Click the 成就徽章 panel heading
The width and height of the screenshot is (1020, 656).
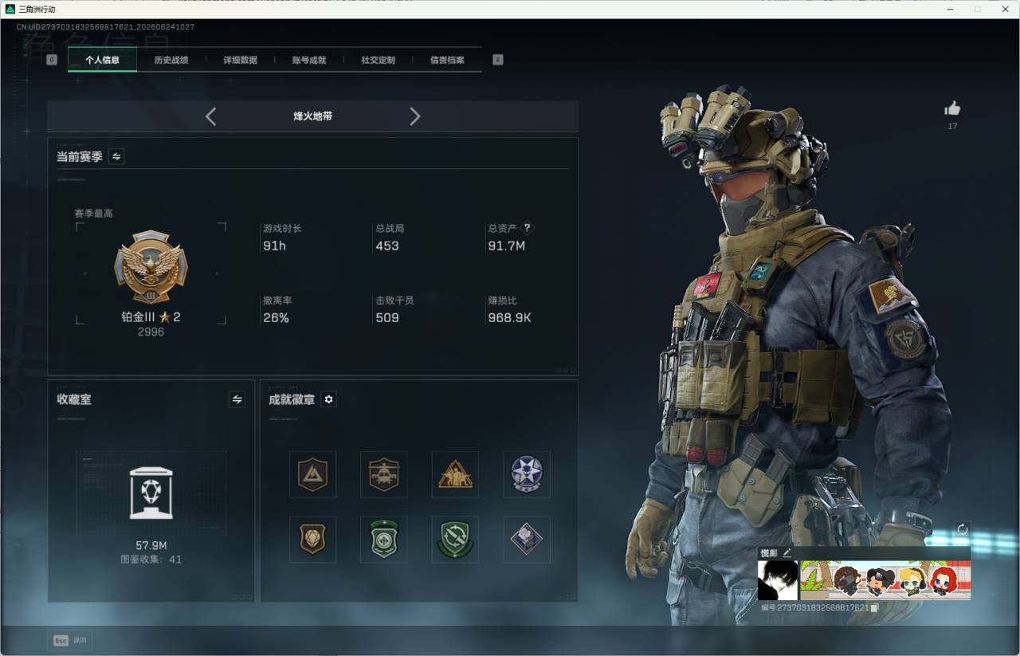click(292, 399)
